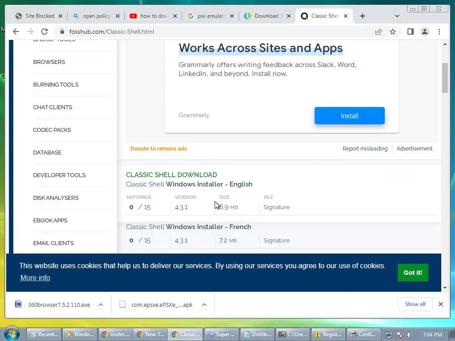Reload the fosshub page
Screen dimensions: 455x341
(x=44, y=32)
